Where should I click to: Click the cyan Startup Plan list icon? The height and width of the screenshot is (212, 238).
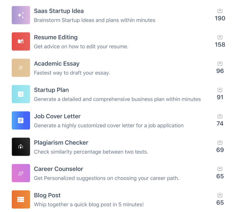tap(21, 94)
